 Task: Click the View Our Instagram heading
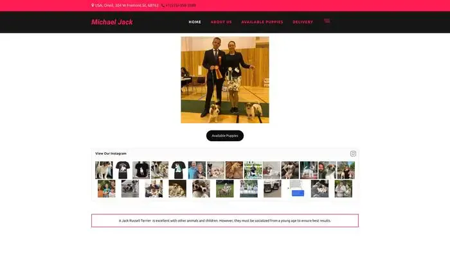111,153
